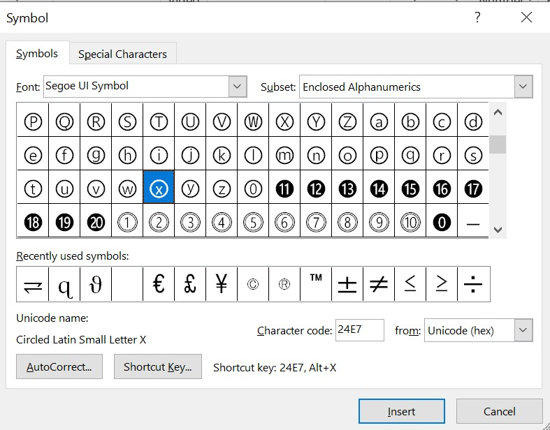Select the Yen sign in recent symbols
Viewport: 550px width, 430px height.
222,284
